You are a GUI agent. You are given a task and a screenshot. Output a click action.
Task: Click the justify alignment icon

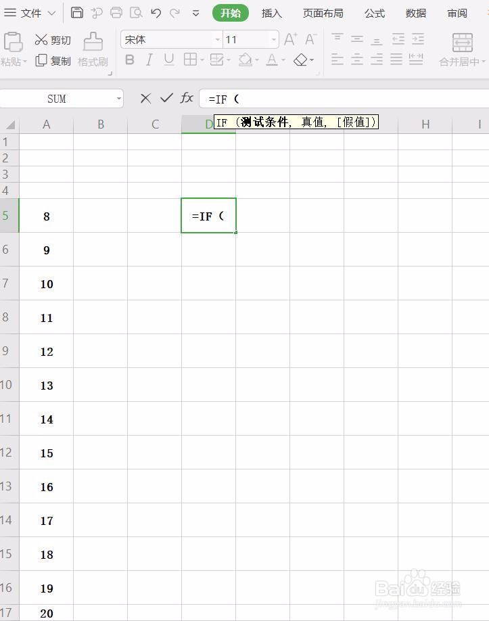pos(396,60)
